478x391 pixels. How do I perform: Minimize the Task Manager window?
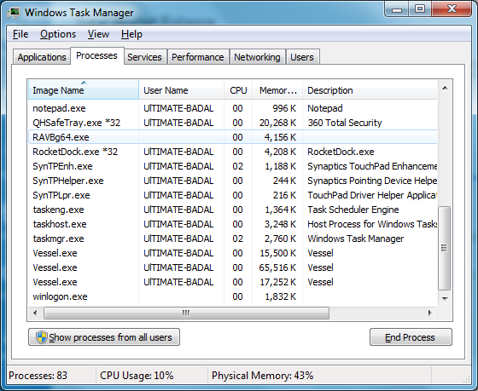point(397,9)
